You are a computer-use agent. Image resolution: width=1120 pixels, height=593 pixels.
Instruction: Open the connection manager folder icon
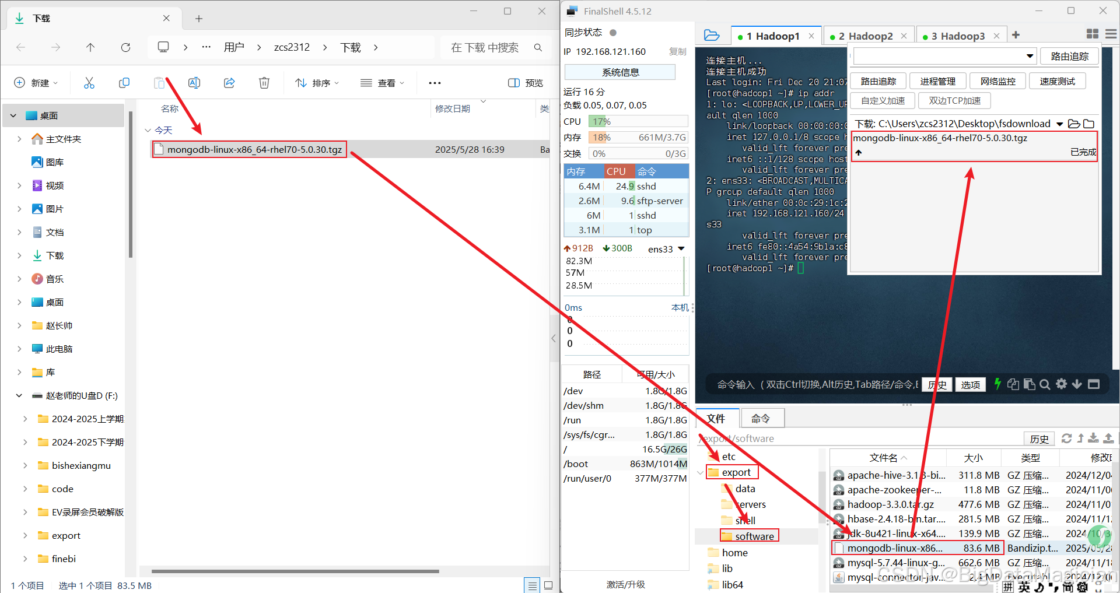712,35
